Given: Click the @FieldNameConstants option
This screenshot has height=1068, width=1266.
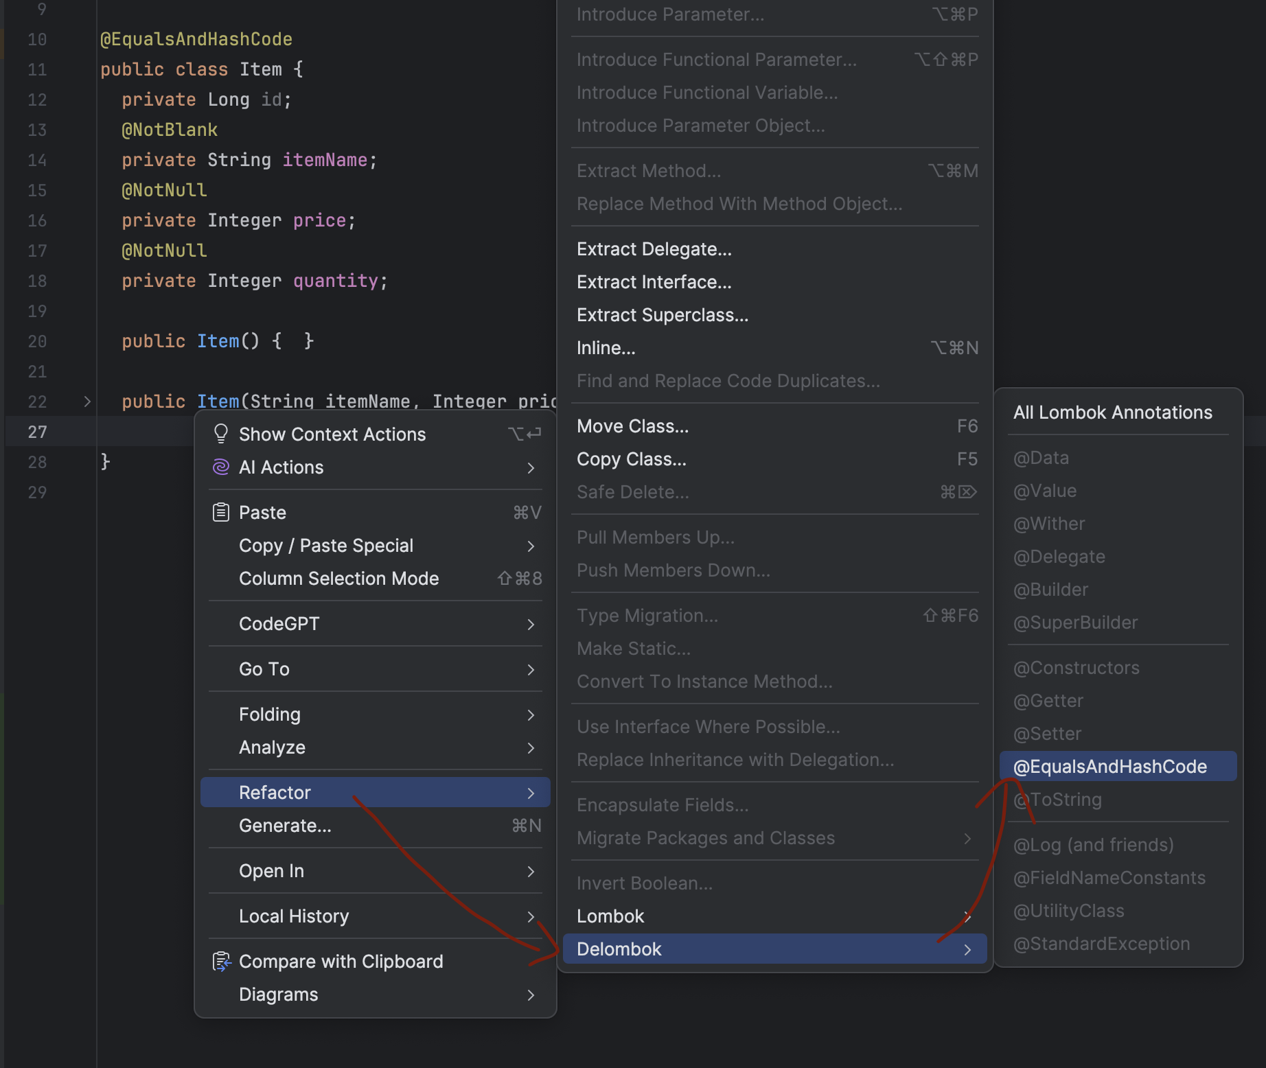Looking at the screenshot, I should [x=1118, y=878].
